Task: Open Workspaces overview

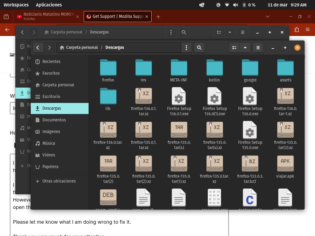Action: point(16,5)
